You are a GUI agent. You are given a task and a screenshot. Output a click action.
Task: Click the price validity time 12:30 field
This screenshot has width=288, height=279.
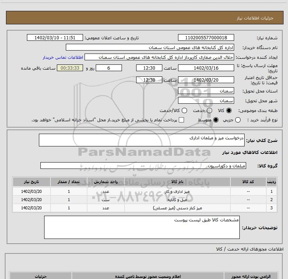[x=149, y=80]
